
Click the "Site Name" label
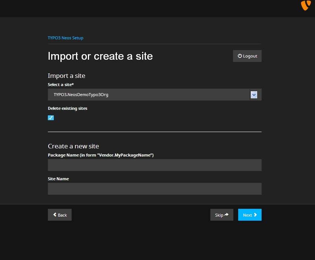pos(58,179)
